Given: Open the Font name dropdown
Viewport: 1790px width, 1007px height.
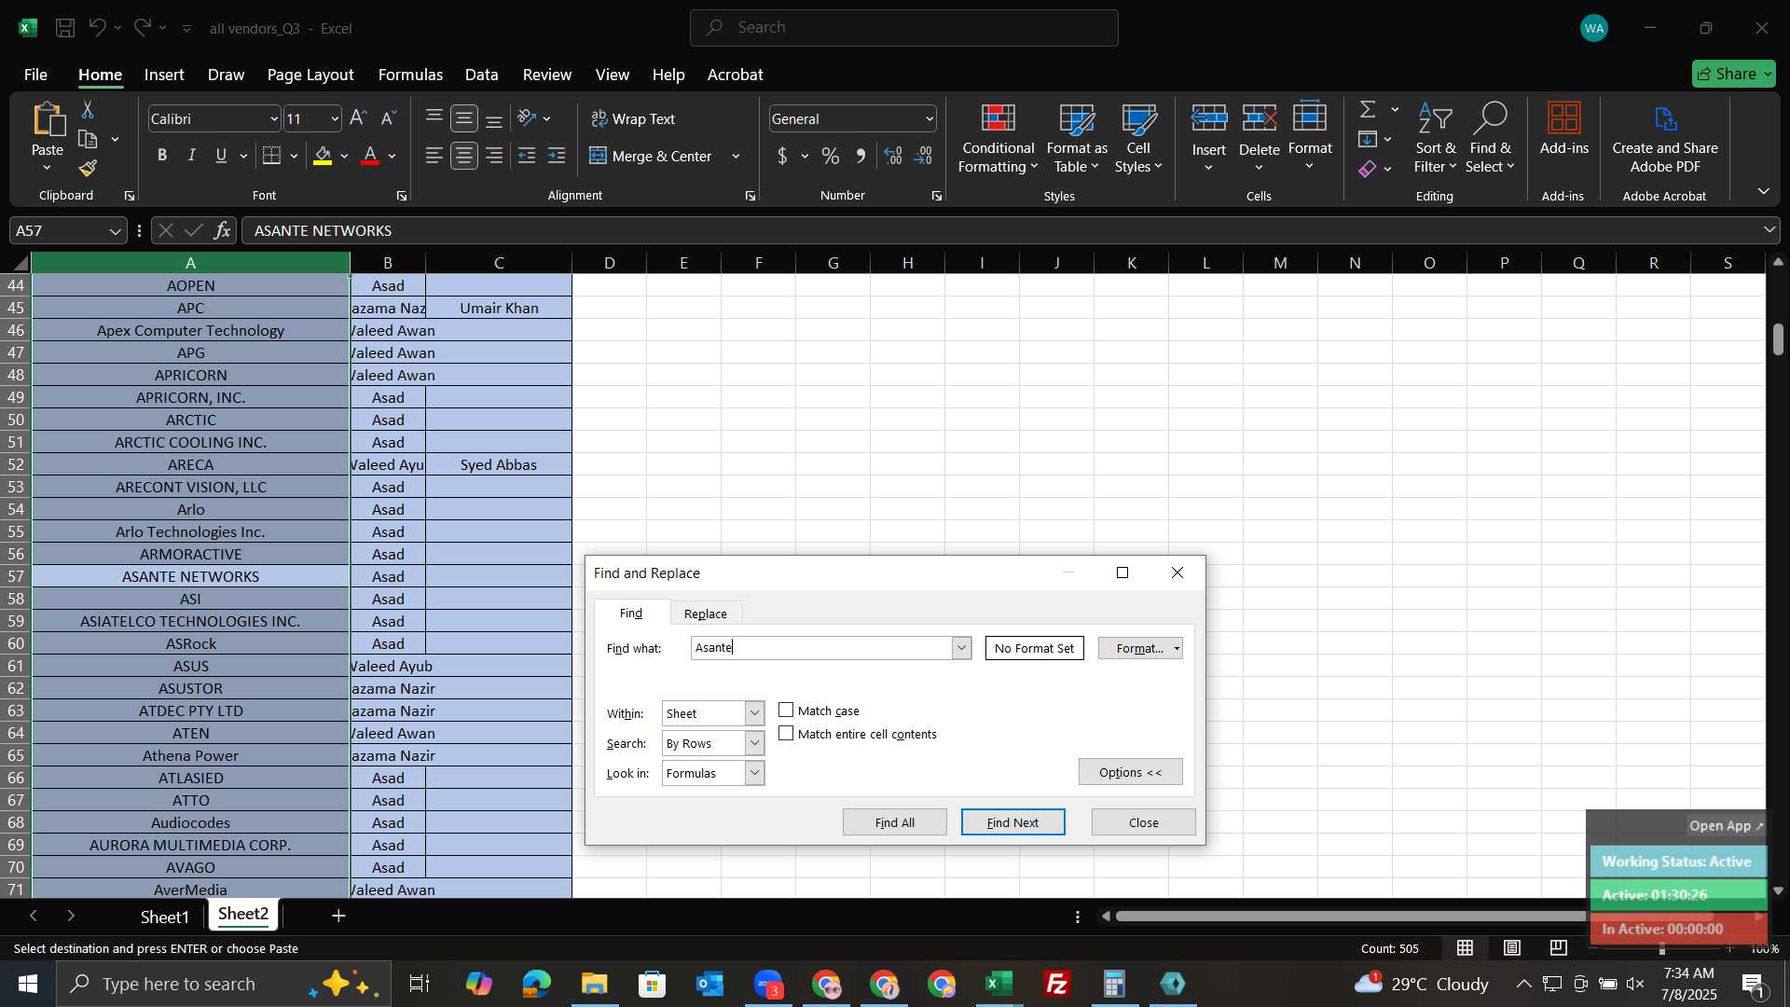Looking at the screenshot, I should [x=273, y=118].
